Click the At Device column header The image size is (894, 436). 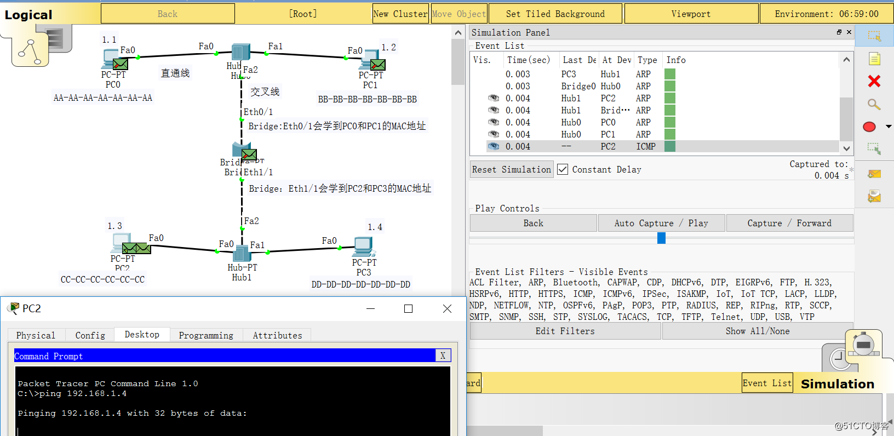point(616,60)
